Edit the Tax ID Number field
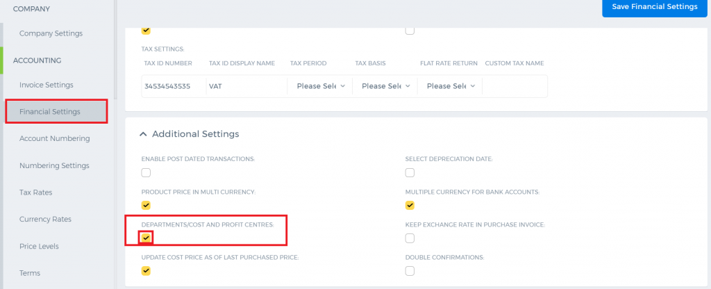Image resolution: width=711 pixels, height=289 pixels. (173, 86)
